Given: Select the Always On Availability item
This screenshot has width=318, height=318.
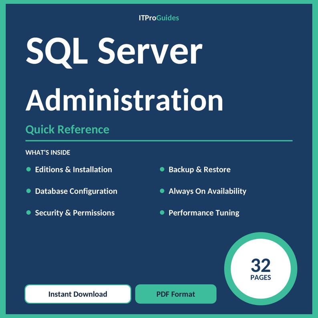Looking at the screenshot, I should pyautogui.click(x=203, y=191).
